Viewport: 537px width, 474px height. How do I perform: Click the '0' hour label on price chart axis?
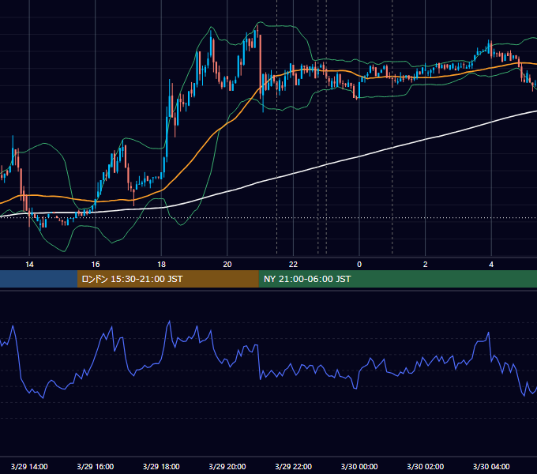point(359,265)
